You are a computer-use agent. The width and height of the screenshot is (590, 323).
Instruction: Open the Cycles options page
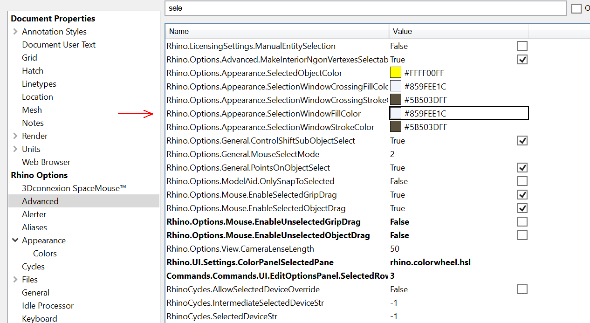point(34,267)
